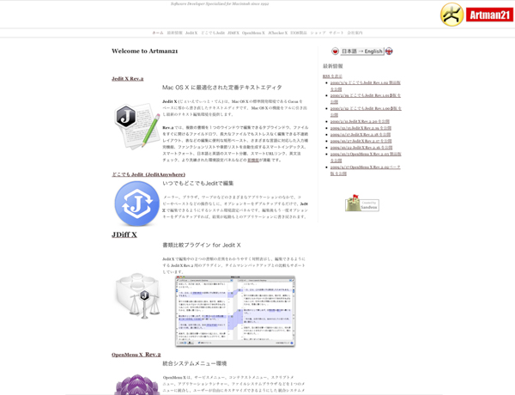The width and height of the screenshot is (515, 395).
Task: Open the OpenMenu X Rev.2 heading link
Action: point(136,354)
